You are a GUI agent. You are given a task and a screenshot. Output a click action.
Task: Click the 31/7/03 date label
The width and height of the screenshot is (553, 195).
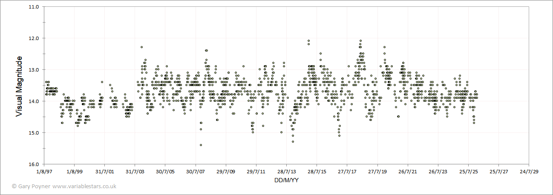[x=135, y=172]
